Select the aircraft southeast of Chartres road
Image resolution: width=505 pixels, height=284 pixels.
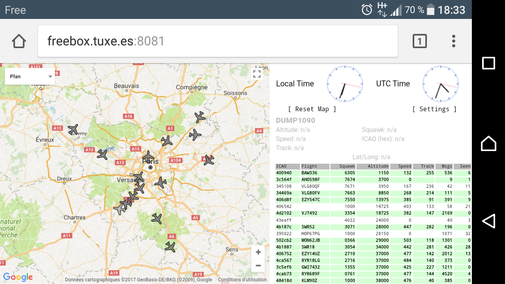[157, 219]
